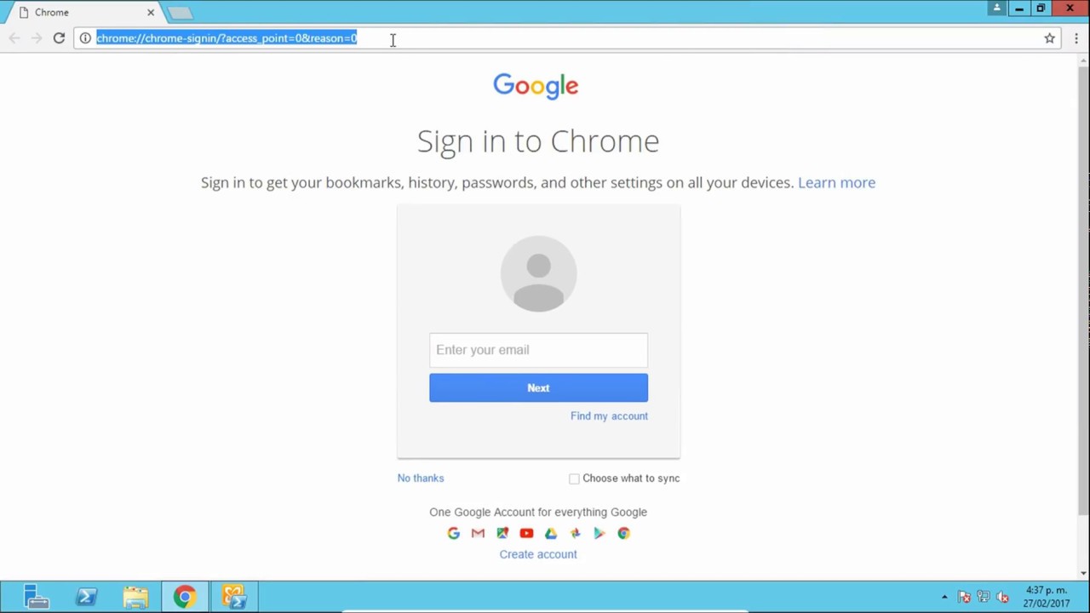
Task: Click the Google Drive icon in the services row
Action: pos(551,533)
